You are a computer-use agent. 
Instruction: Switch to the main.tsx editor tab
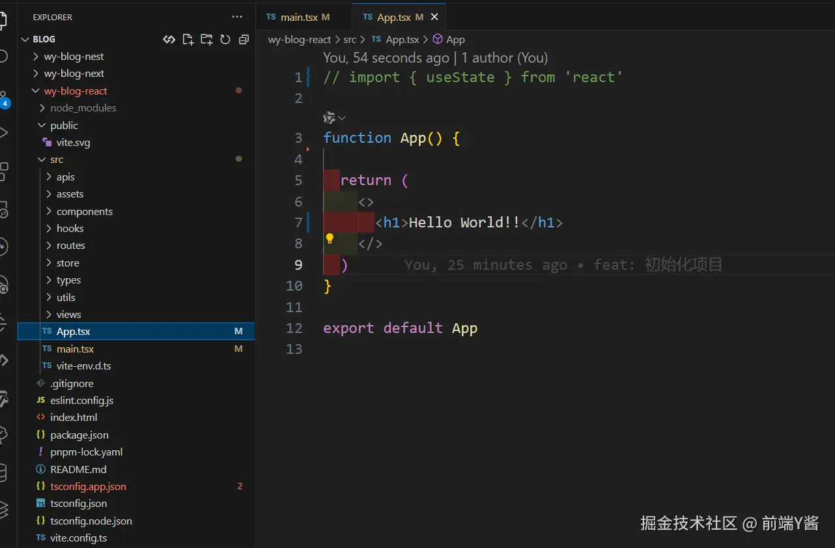tap(305, 17)
